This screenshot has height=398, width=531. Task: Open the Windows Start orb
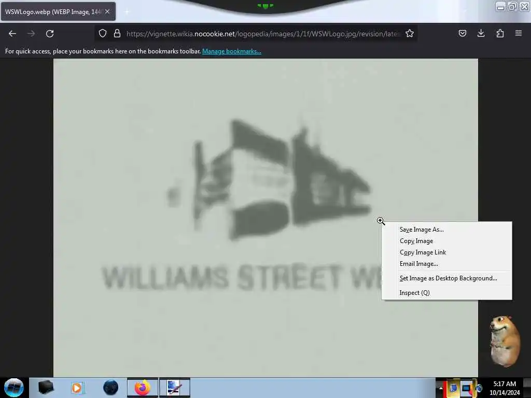13,388
